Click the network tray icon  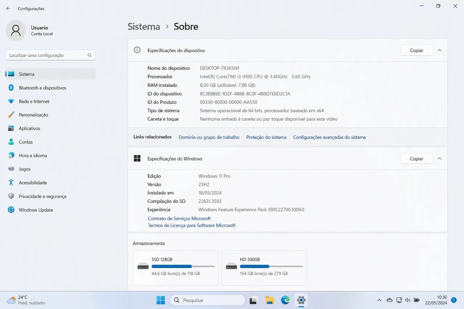point(399,300)
